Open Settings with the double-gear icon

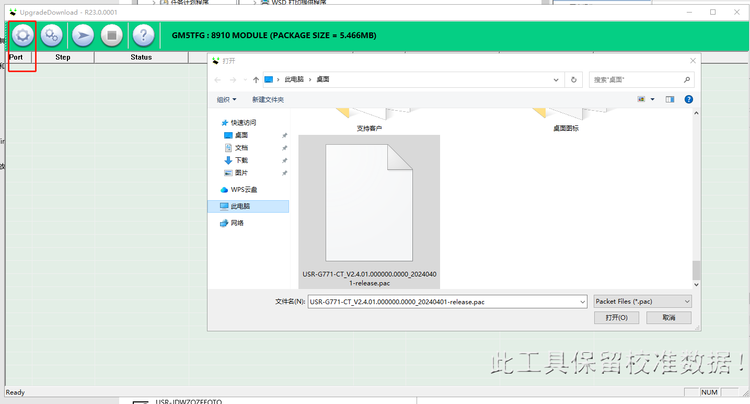click(51, 36)
